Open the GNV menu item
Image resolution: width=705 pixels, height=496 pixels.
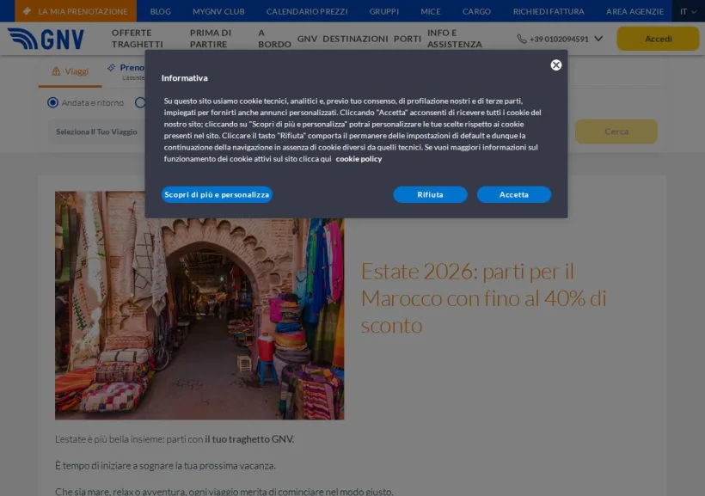click(x=307, y=39)
